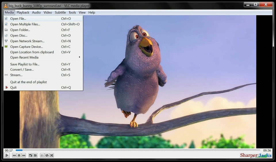Select Open Network Stream... entry
The height and width of the screenshot is (162, 276).
point(43,41)
